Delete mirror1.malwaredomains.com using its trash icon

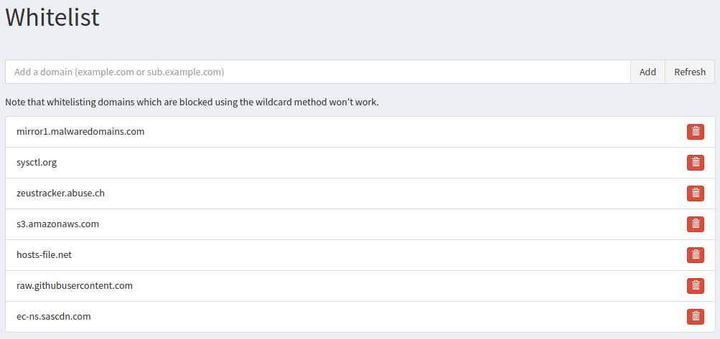[695, 132]
